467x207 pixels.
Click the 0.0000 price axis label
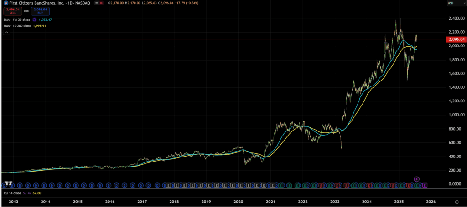tap(455, 184)
